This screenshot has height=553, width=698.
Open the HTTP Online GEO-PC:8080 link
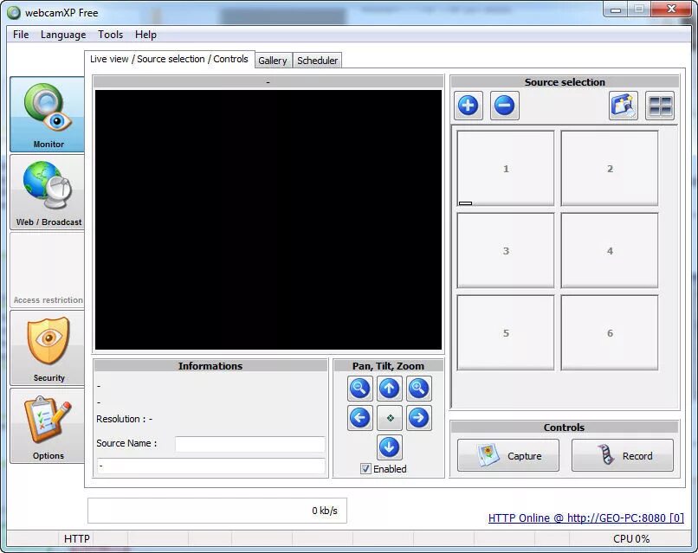tap(585, 518)
